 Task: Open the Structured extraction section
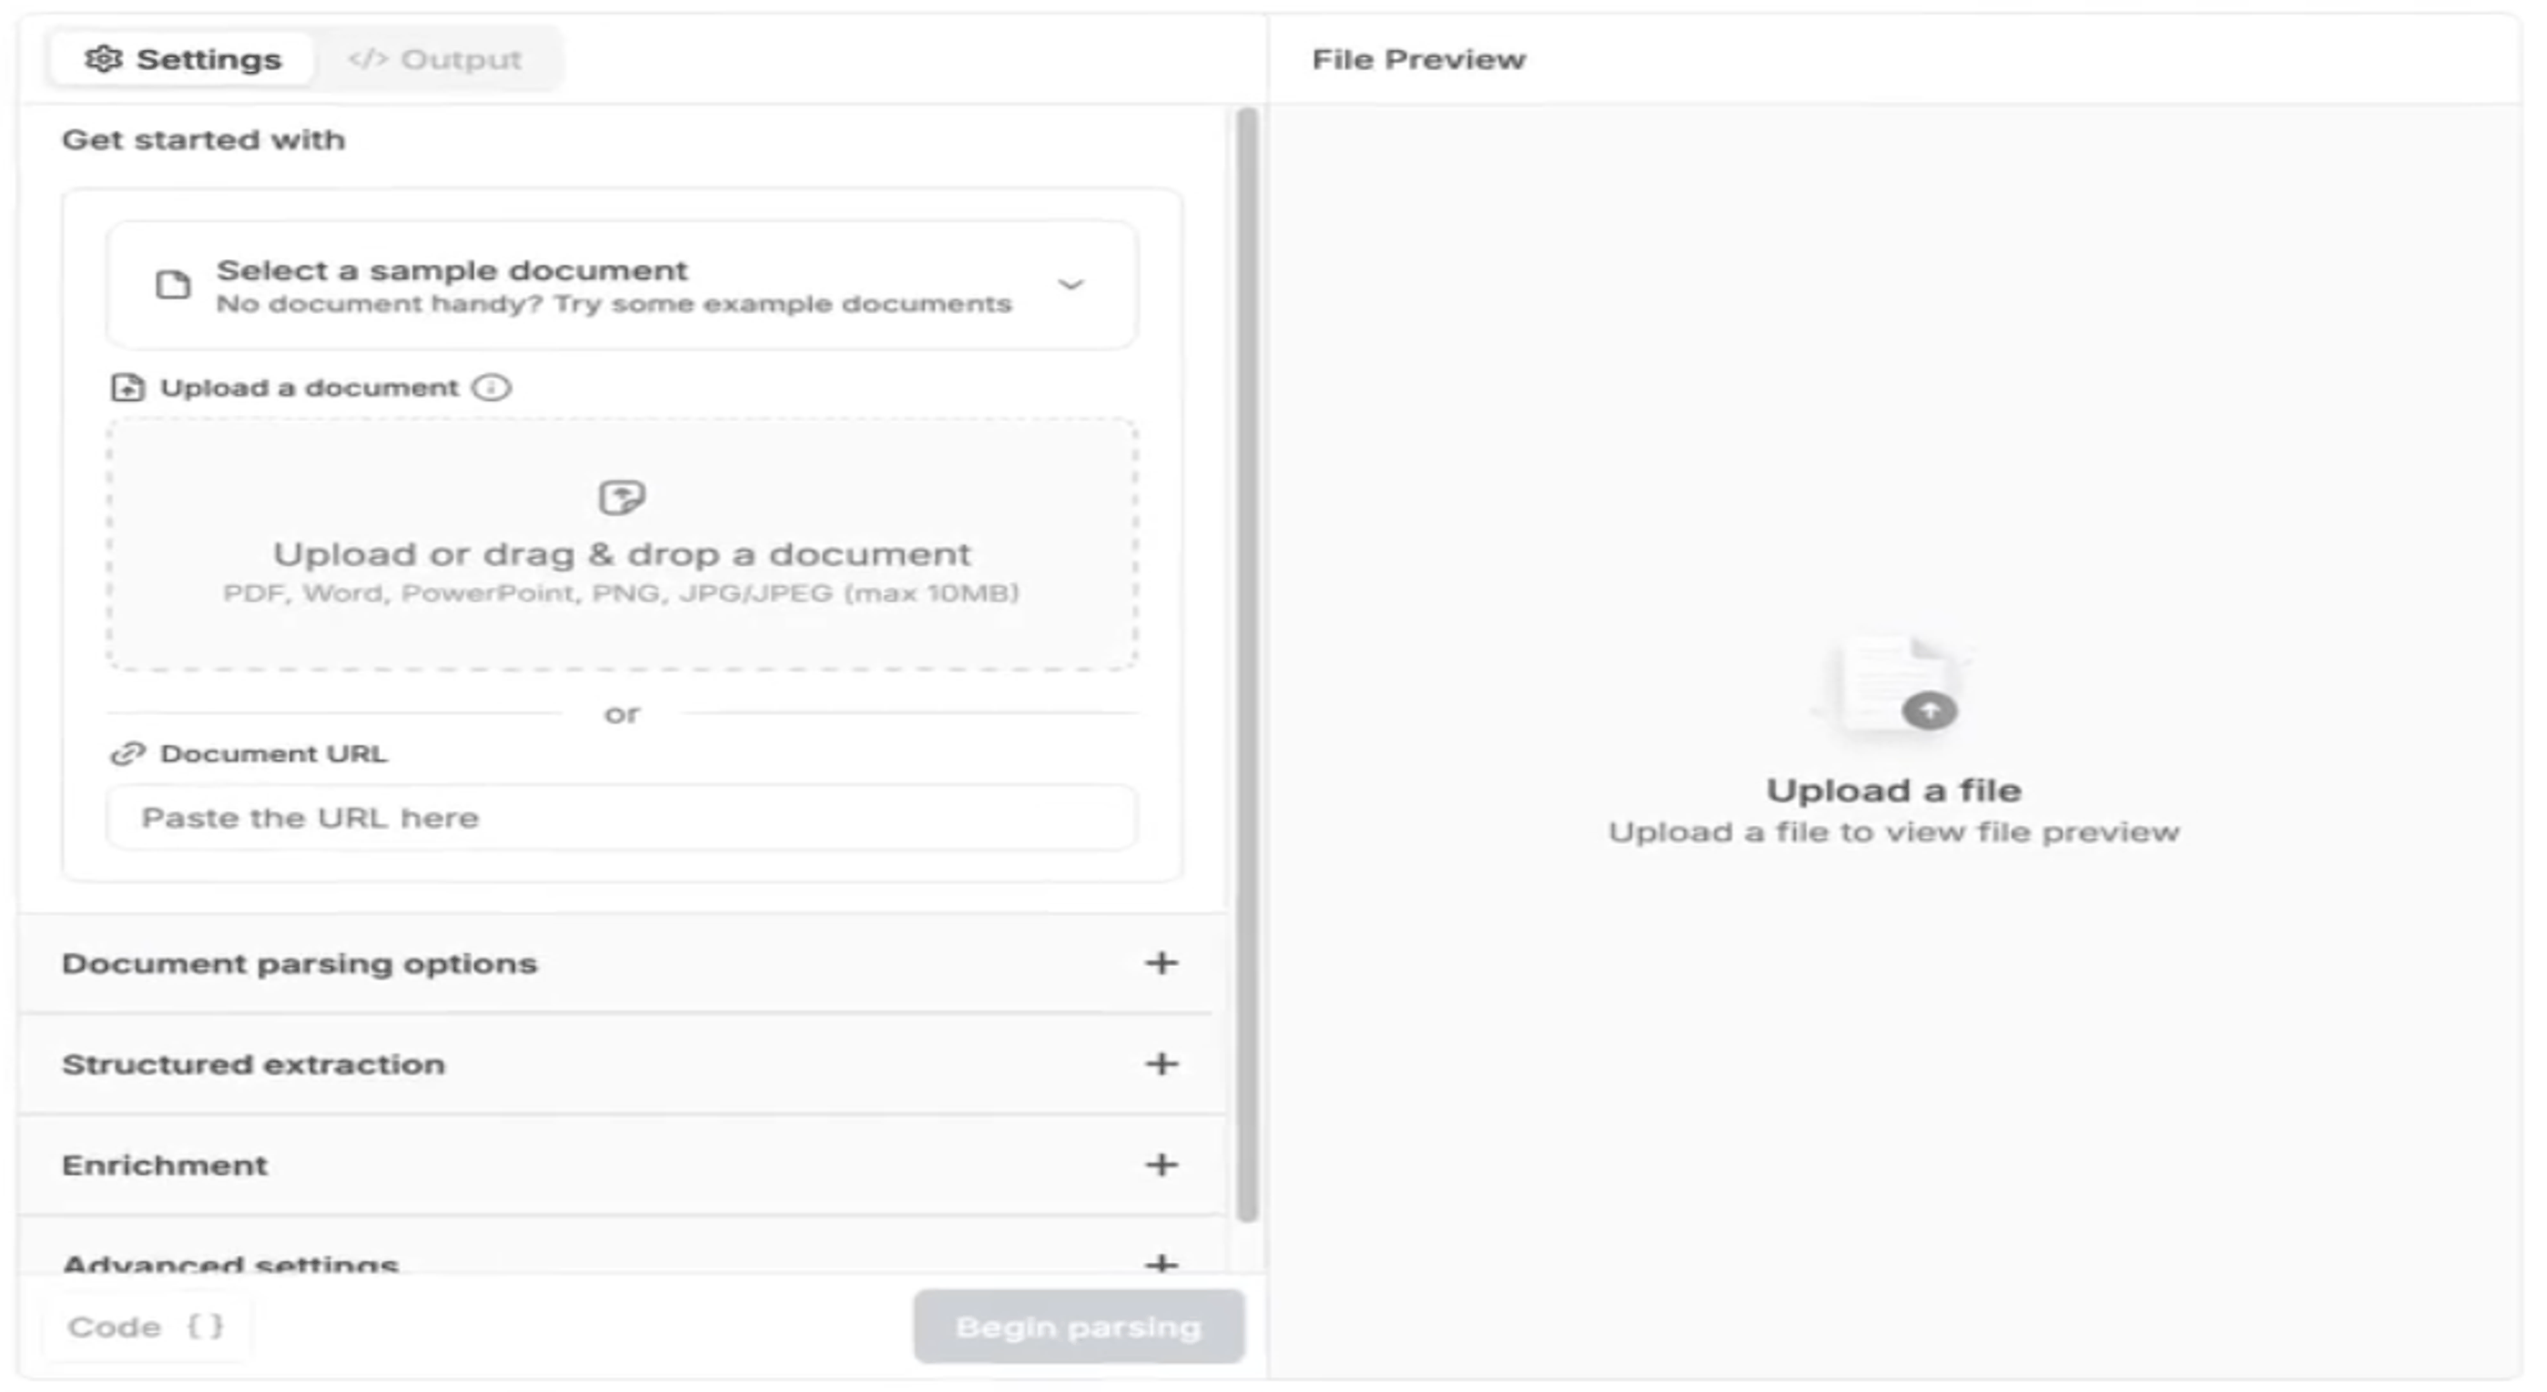pyautogui.click(x=253, y=1064)
